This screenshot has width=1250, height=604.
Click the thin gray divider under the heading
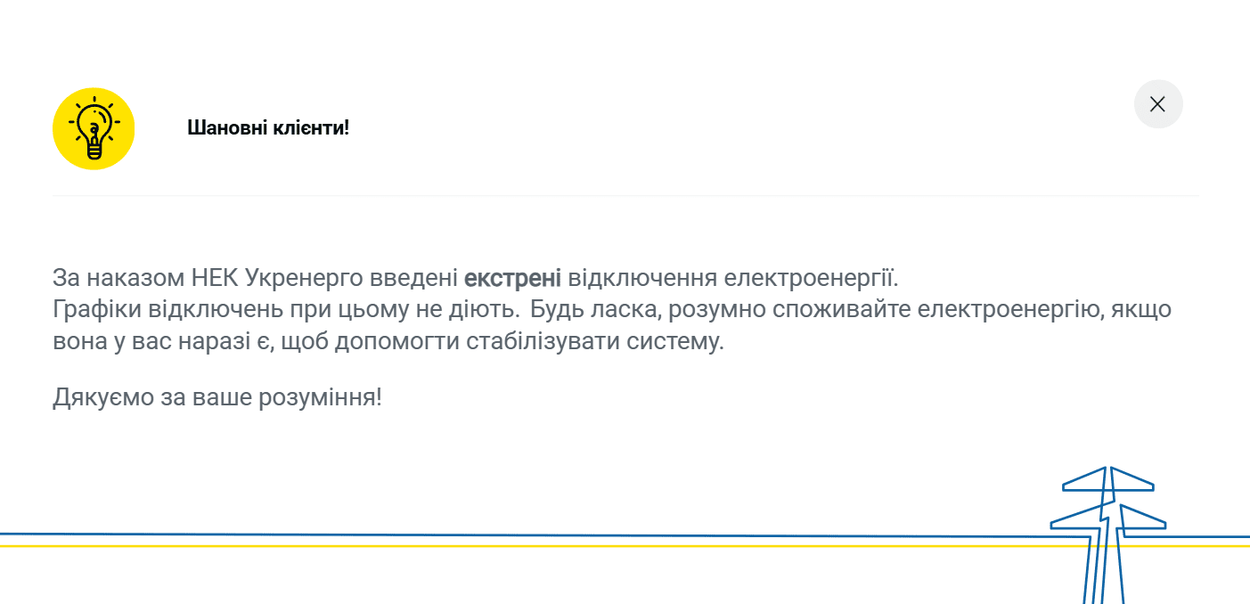tap(624, 195)
